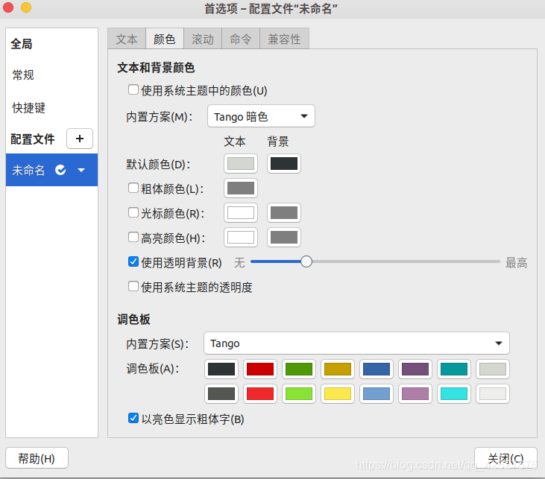Open the 未命名 profile dropdown arrow
Screen dimensions: 545x479
pyautogui.click(x=81, y=170)
